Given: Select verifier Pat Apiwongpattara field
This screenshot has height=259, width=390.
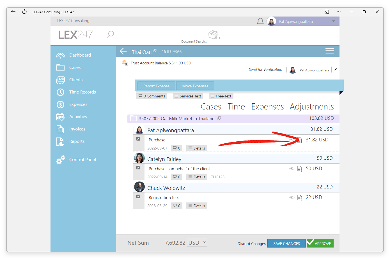Looking at the screenshot, I should [309, 70].
